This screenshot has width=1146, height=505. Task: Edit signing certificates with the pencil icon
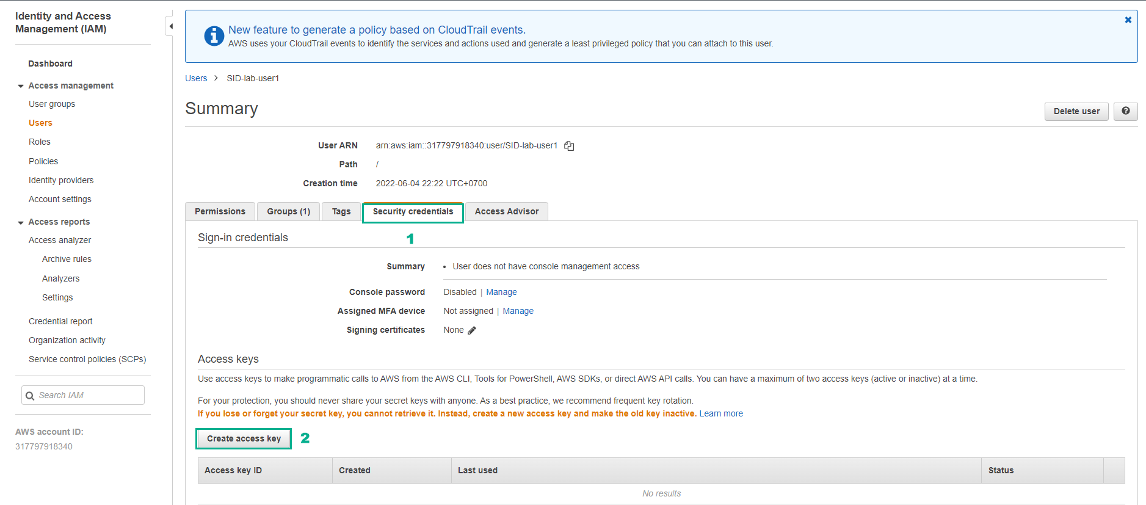pyautogui.click(x=472, y=330)
